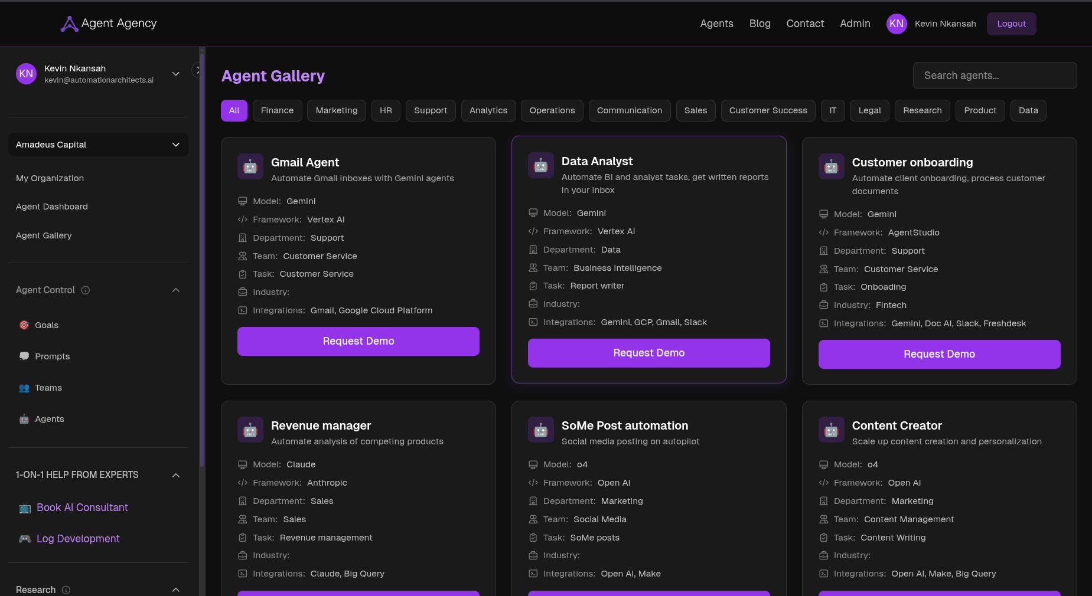Click the Prompts speech bubble icon
This screenshot has width=1092, height=596.
tap(24, 356)
